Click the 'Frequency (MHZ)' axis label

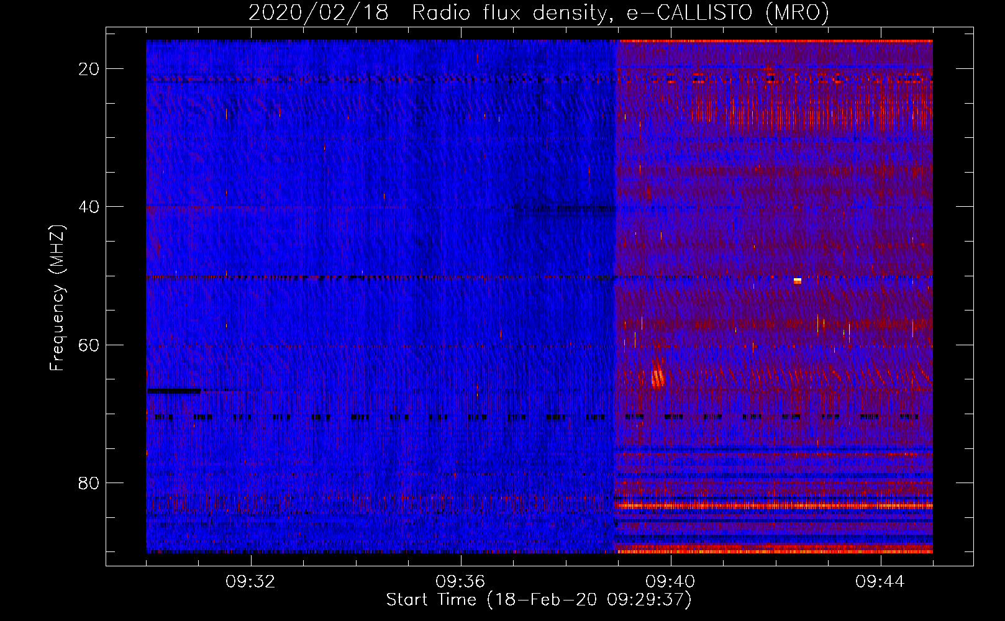[57, 298]
